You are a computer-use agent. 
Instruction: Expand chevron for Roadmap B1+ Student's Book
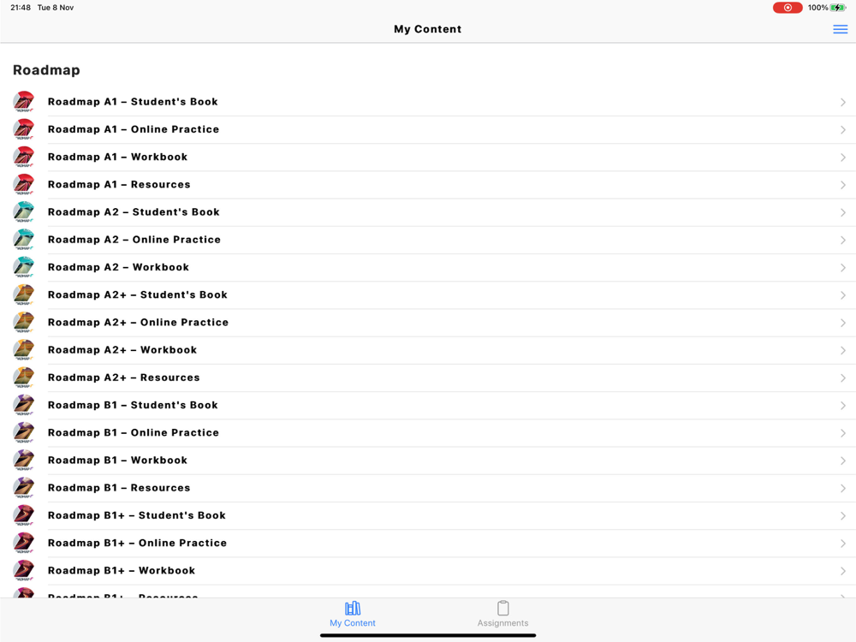843,516
